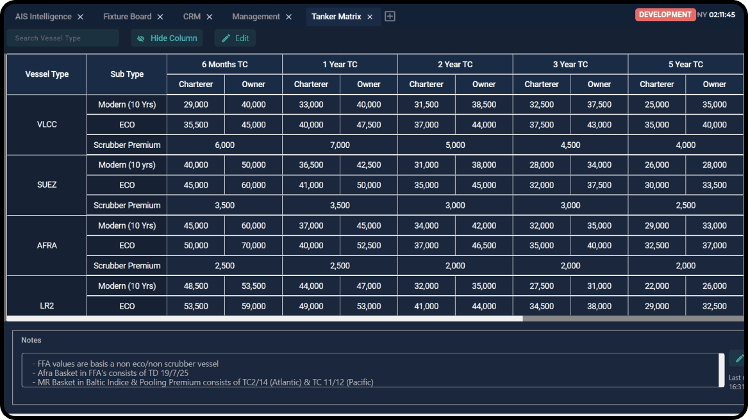Click VLCC Modern 6 Months Charterer 29,000
The height and width of the screenshot is (420, 748).
pos(195,104)
